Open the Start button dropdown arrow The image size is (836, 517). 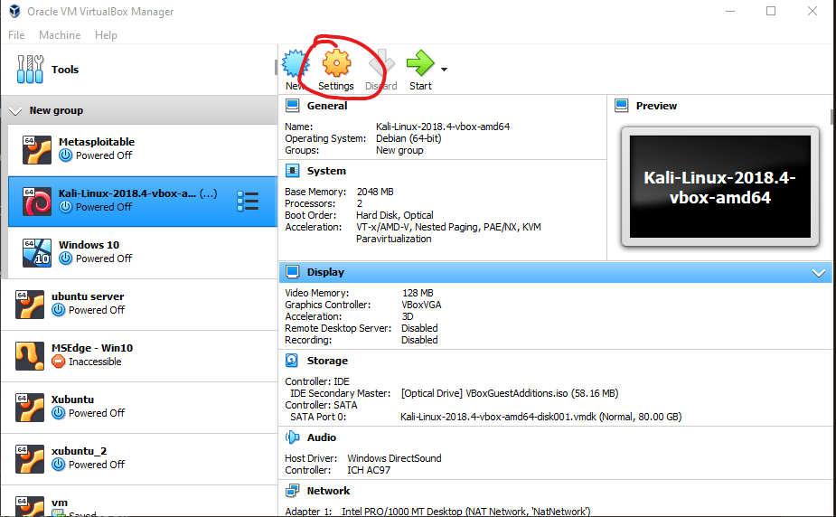click(444, 69)
